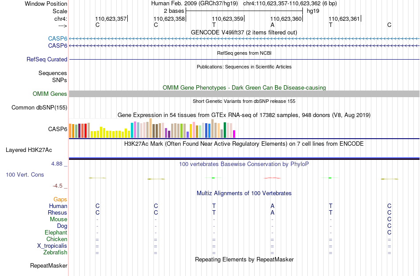Click the hg19 label beside scale bar

(x=313, y=11)
